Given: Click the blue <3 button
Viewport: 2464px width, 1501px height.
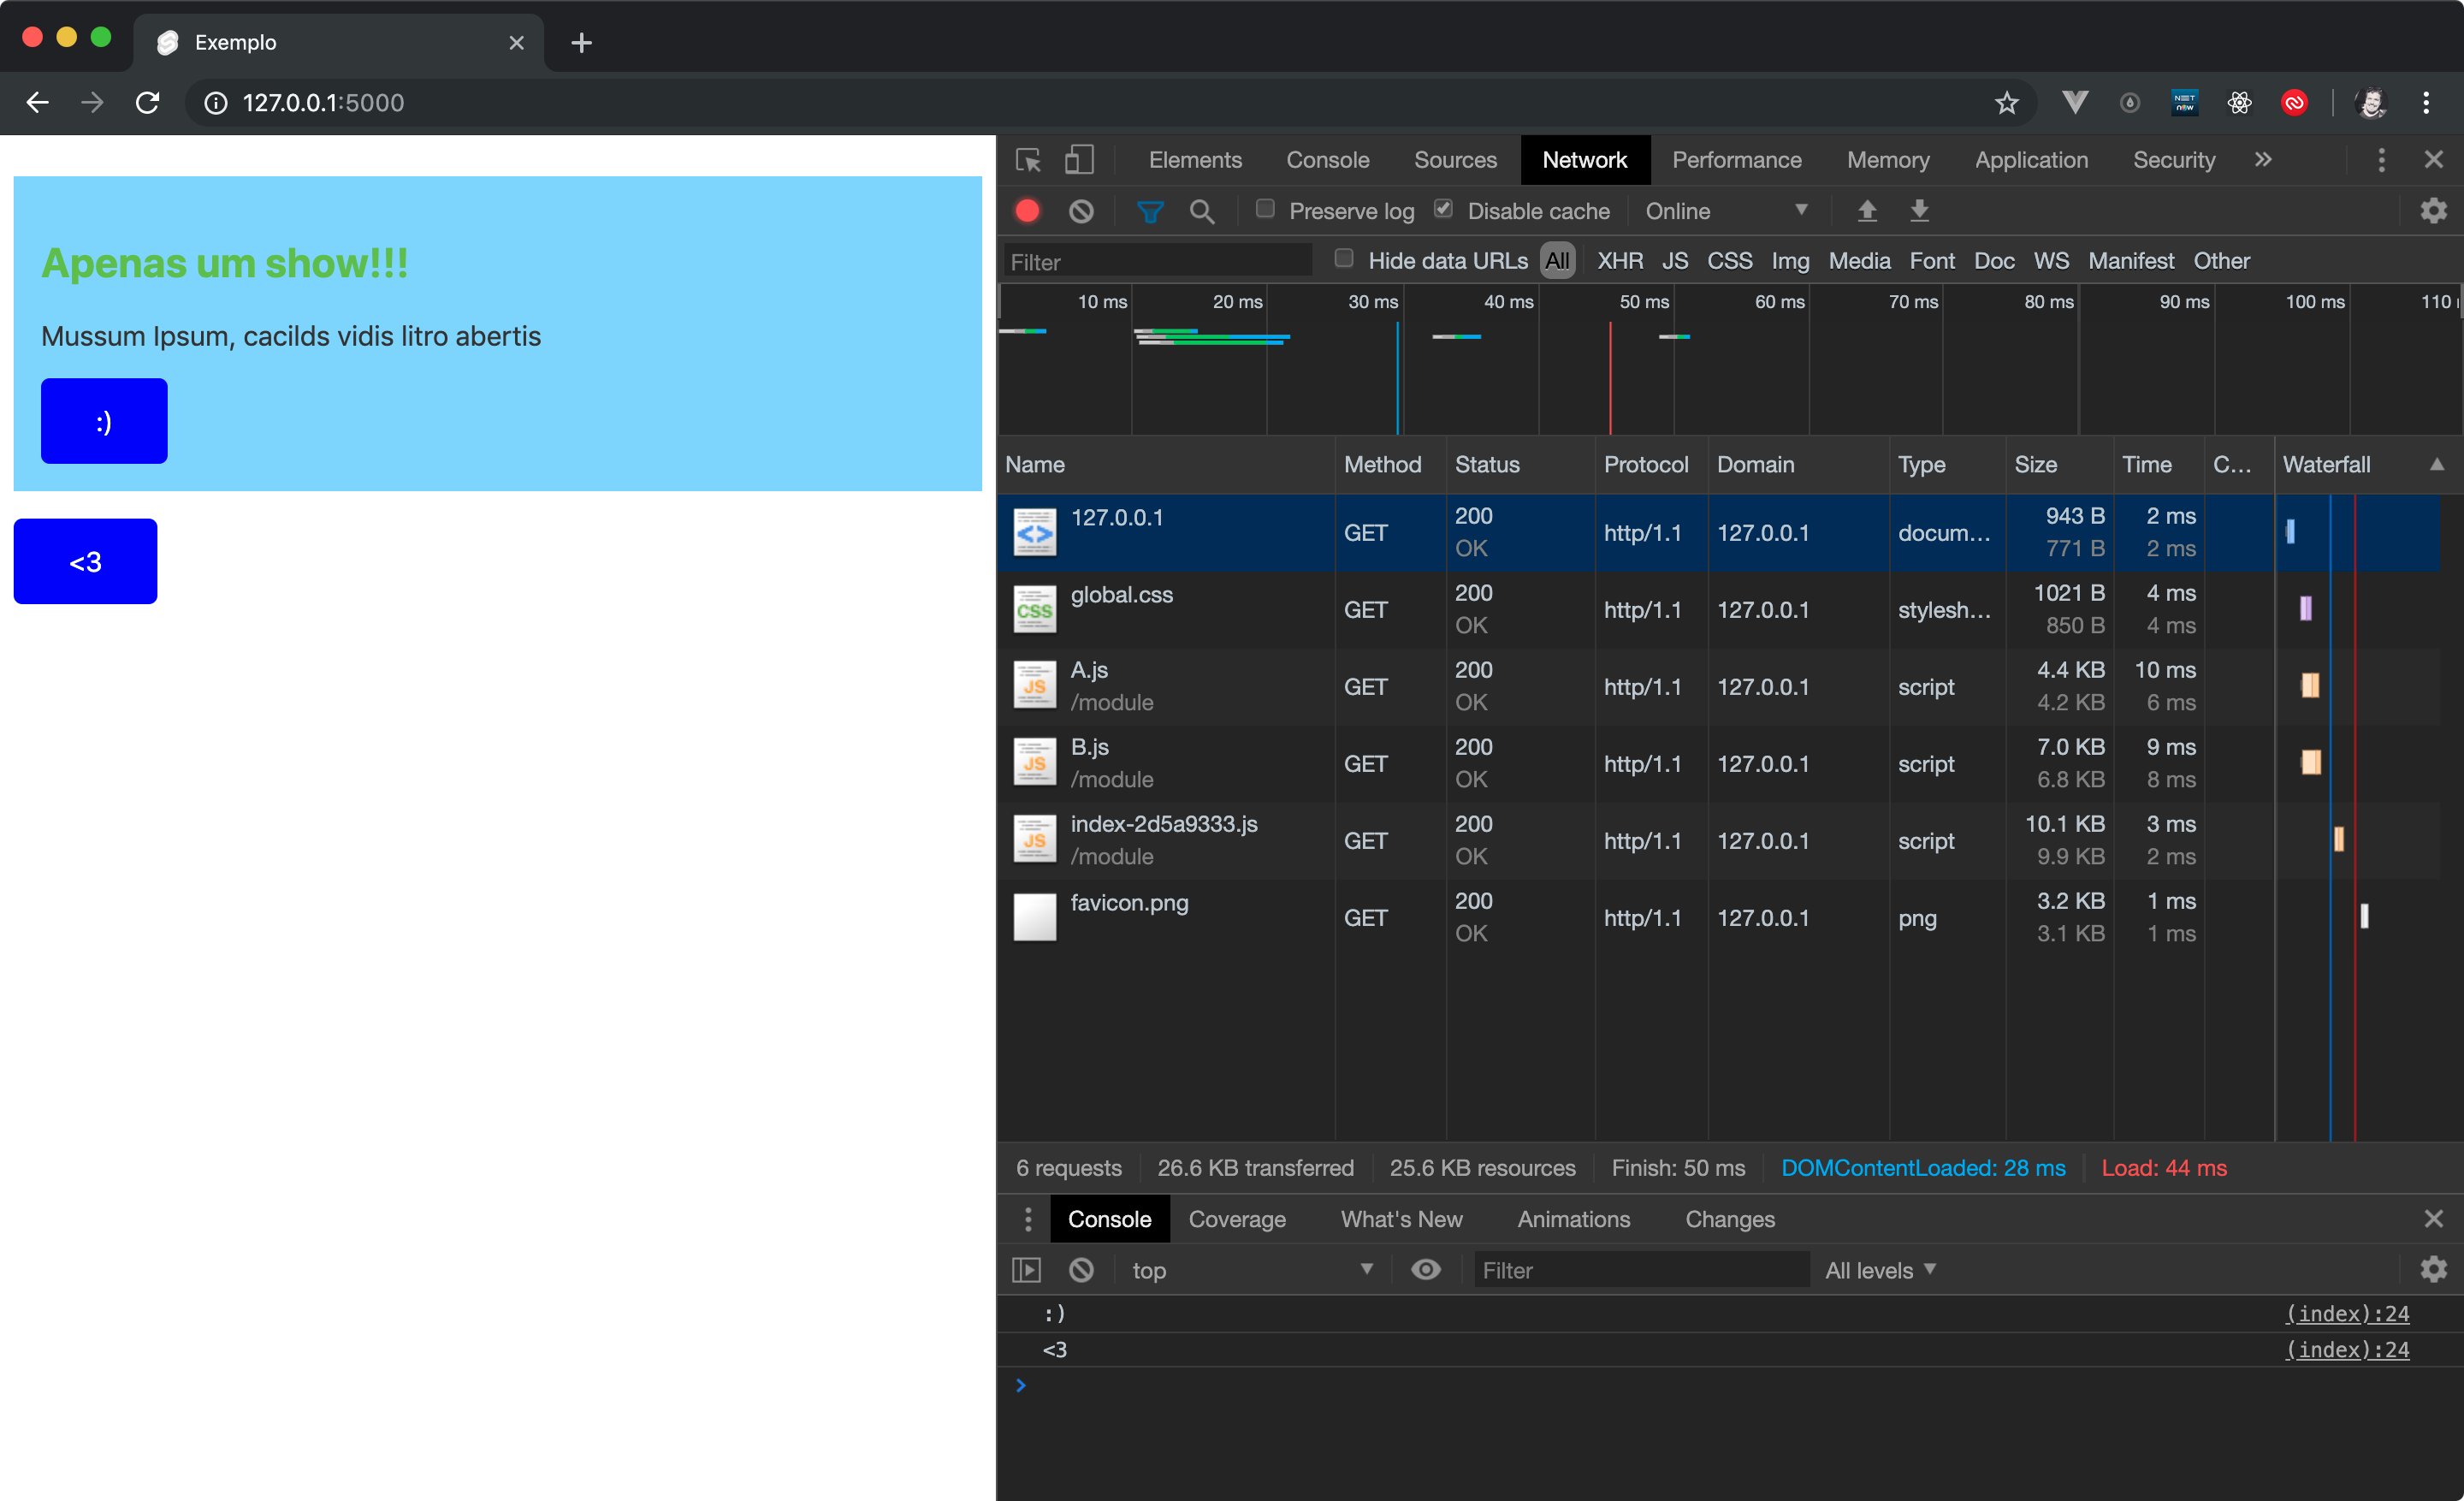Looking at the screenshot, I should pyautogui.click(x=85, y=562).
